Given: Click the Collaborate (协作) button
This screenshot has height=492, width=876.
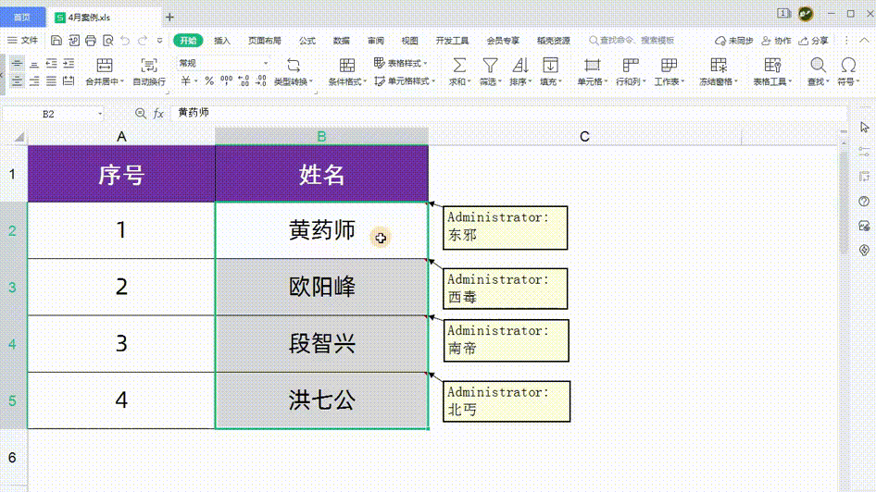Looking at the screenshot, I should [777, 41].
